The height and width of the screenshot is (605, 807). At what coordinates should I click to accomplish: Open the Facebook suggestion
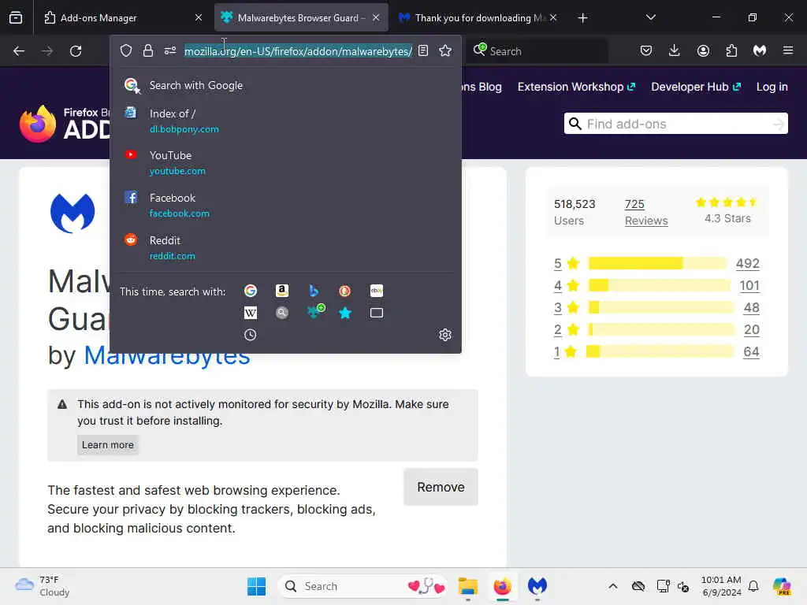285,206
